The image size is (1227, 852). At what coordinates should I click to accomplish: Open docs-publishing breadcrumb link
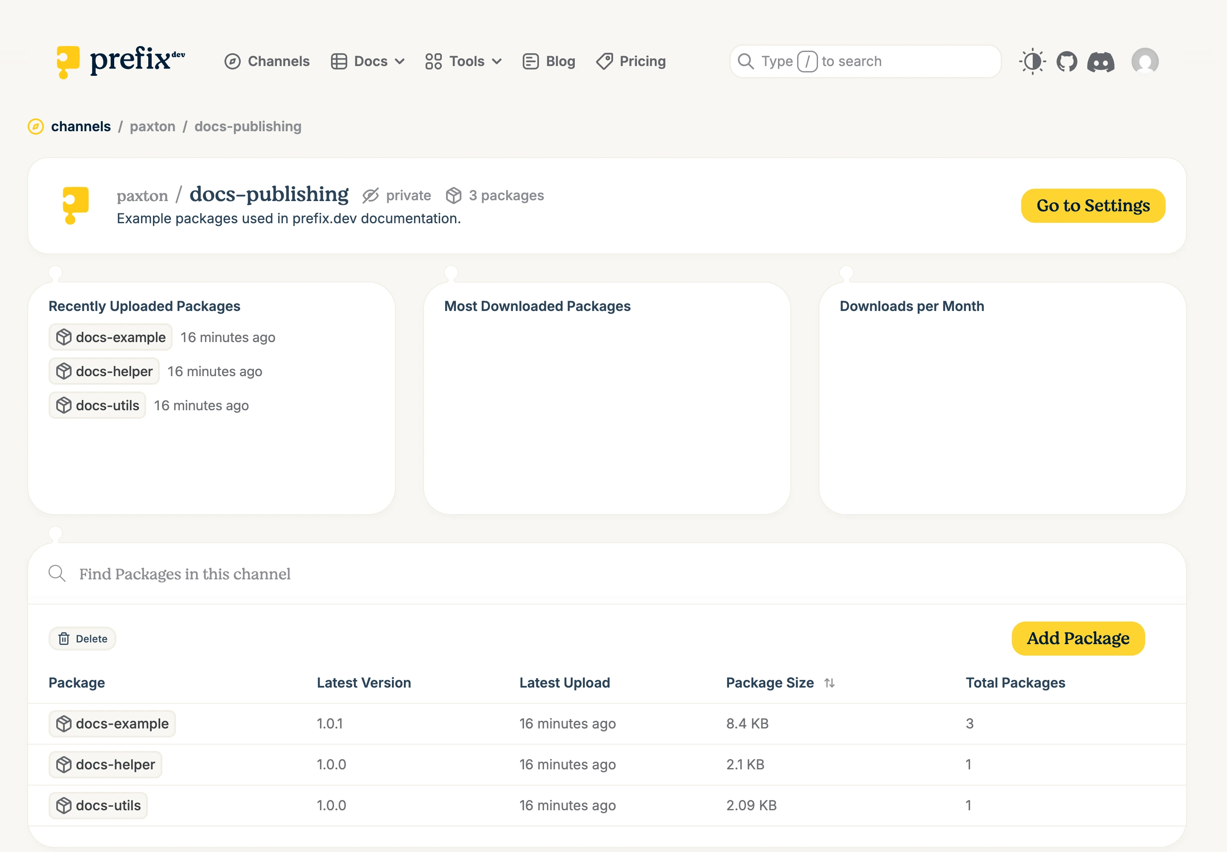point(248,127)
